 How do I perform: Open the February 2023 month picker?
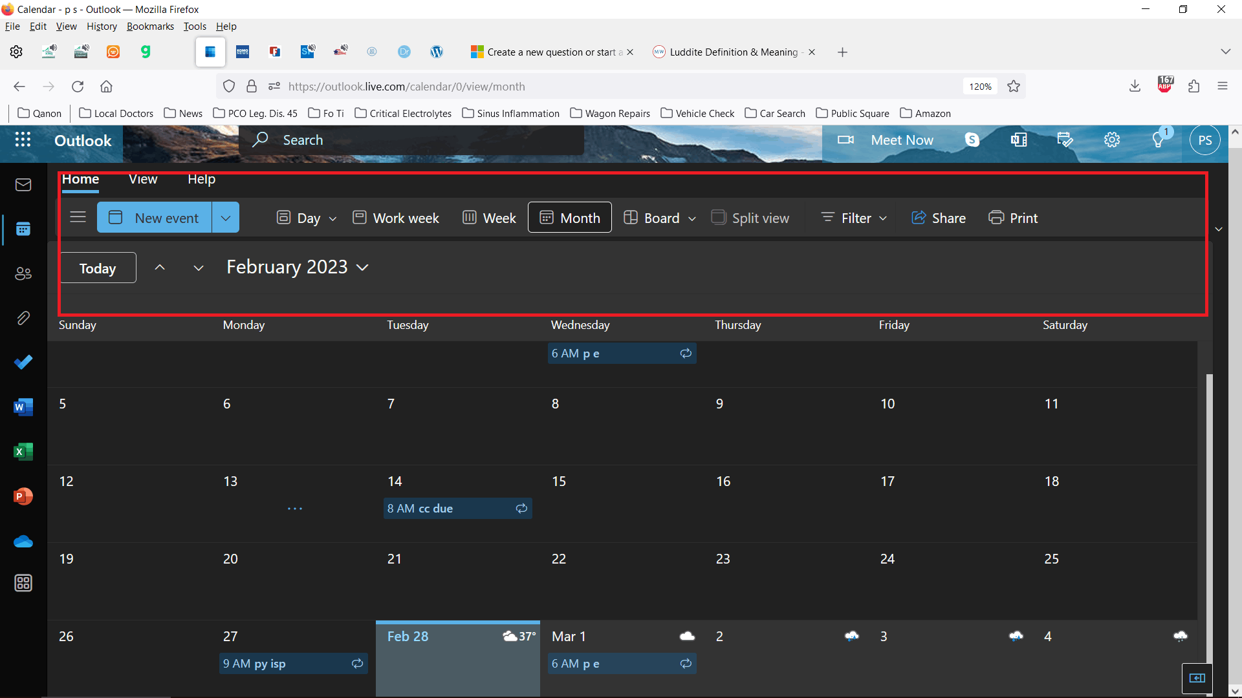point(298,267)
